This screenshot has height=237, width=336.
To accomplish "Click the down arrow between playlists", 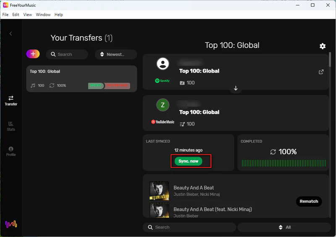I will click(236, 88).
